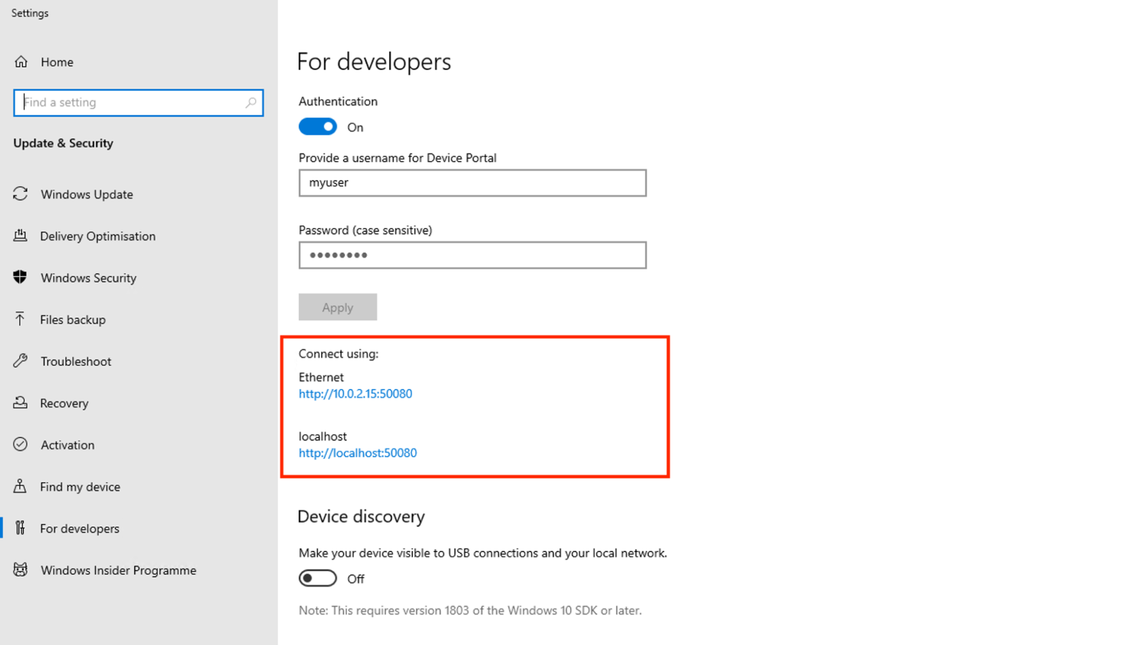The image size is (1124, 645).
Task: Open the http://localhost:50080 link
Action: (358, 453)
